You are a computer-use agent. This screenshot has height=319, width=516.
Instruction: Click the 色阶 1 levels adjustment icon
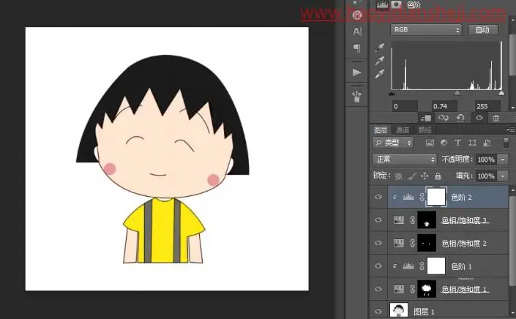pyautogui.click(x=408, y=266)
